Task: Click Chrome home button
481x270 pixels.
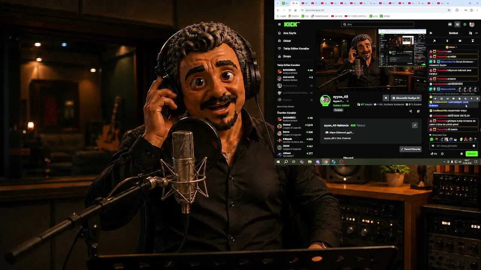Action: point(295,10)
